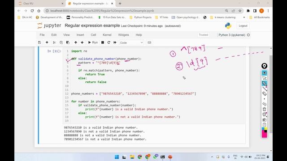The image size is (287, 161).
Task: Open the command palette keyboard icon
Action: coord(149,42)
